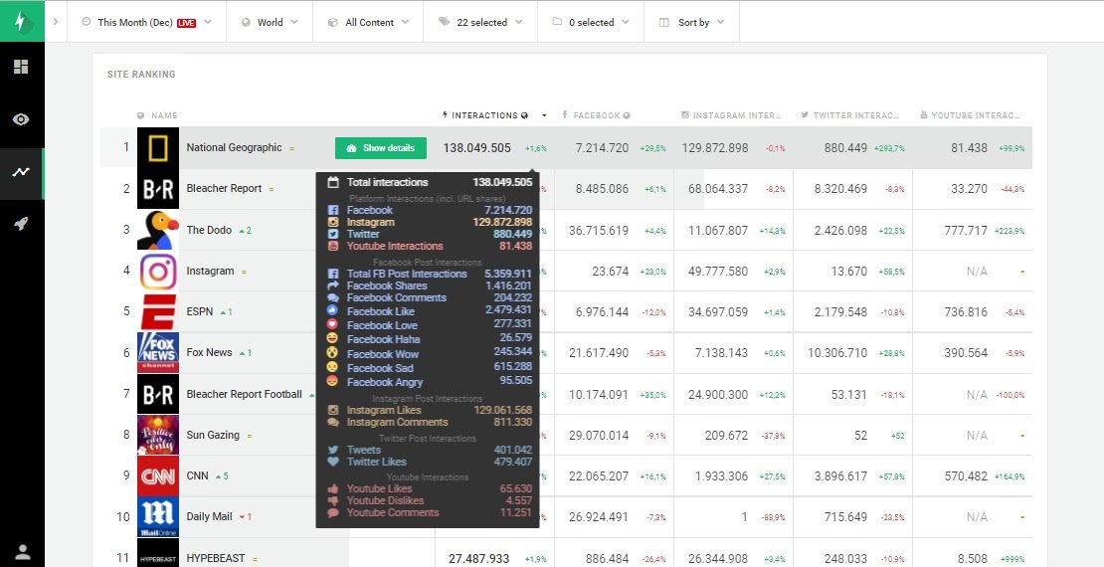
Task: Sort by FACEBOOK column header
Action: click(596, 115)
